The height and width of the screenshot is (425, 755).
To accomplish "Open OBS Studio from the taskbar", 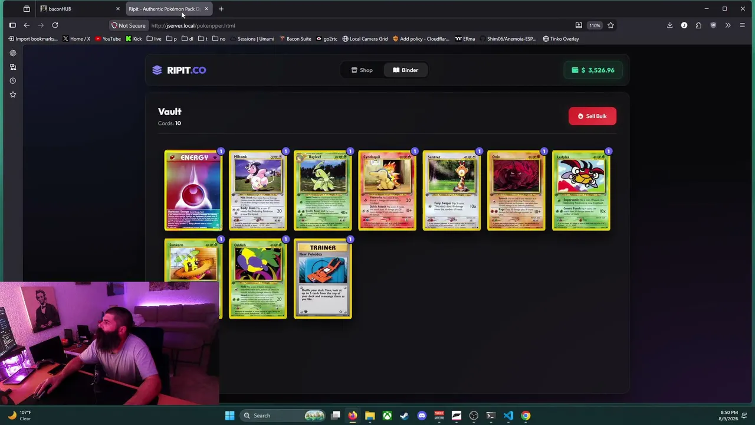I will point(474,416).
